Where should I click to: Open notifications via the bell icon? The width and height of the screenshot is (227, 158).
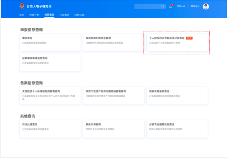click(171, 6)
